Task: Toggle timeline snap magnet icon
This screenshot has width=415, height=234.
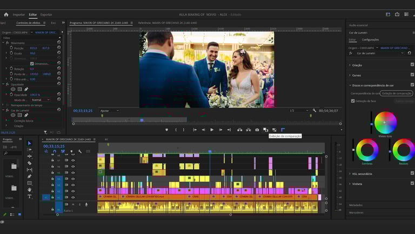Action: tap(55, 151)
